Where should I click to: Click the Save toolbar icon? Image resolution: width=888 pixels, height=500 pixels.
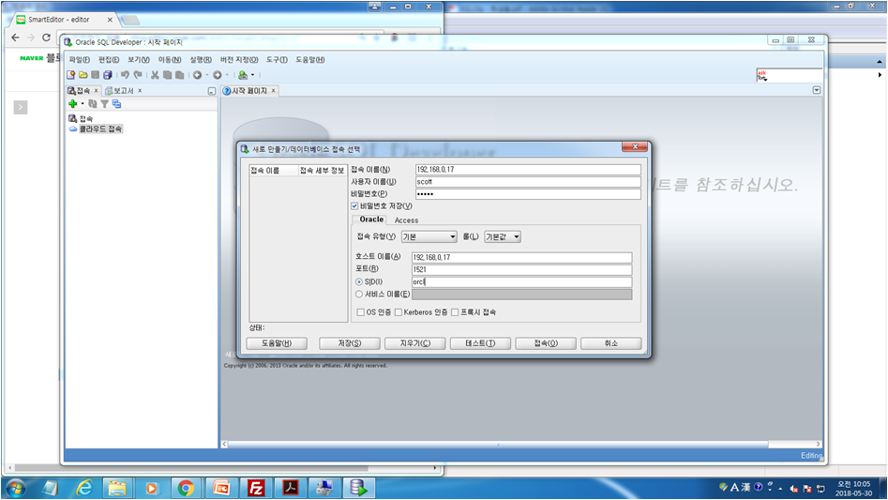(x=95, y=75)
